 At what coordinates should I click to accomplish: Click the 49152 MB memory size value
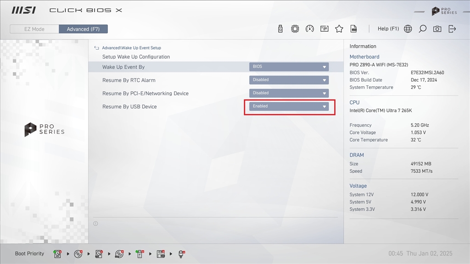point(421,164)
